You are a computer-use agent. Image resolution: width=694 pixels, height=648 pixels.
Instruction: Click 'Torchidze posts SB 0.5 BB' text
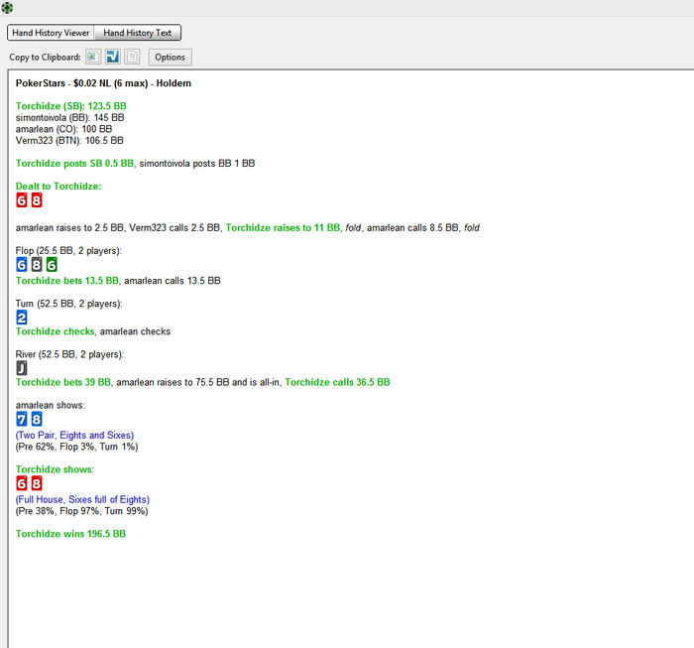pyautogui.click(x=74, y=164)
